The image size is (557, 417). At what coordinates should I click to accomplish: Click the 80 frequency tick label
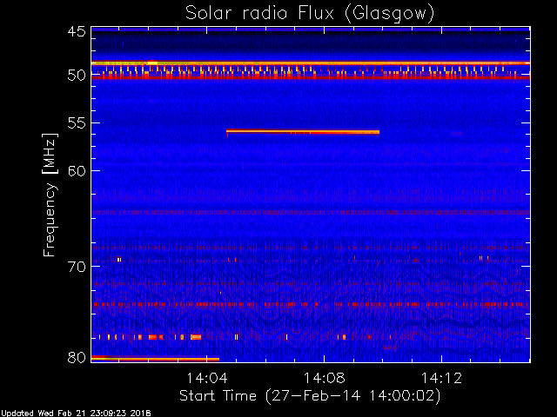pyautogui.click(x=77, y=357)
